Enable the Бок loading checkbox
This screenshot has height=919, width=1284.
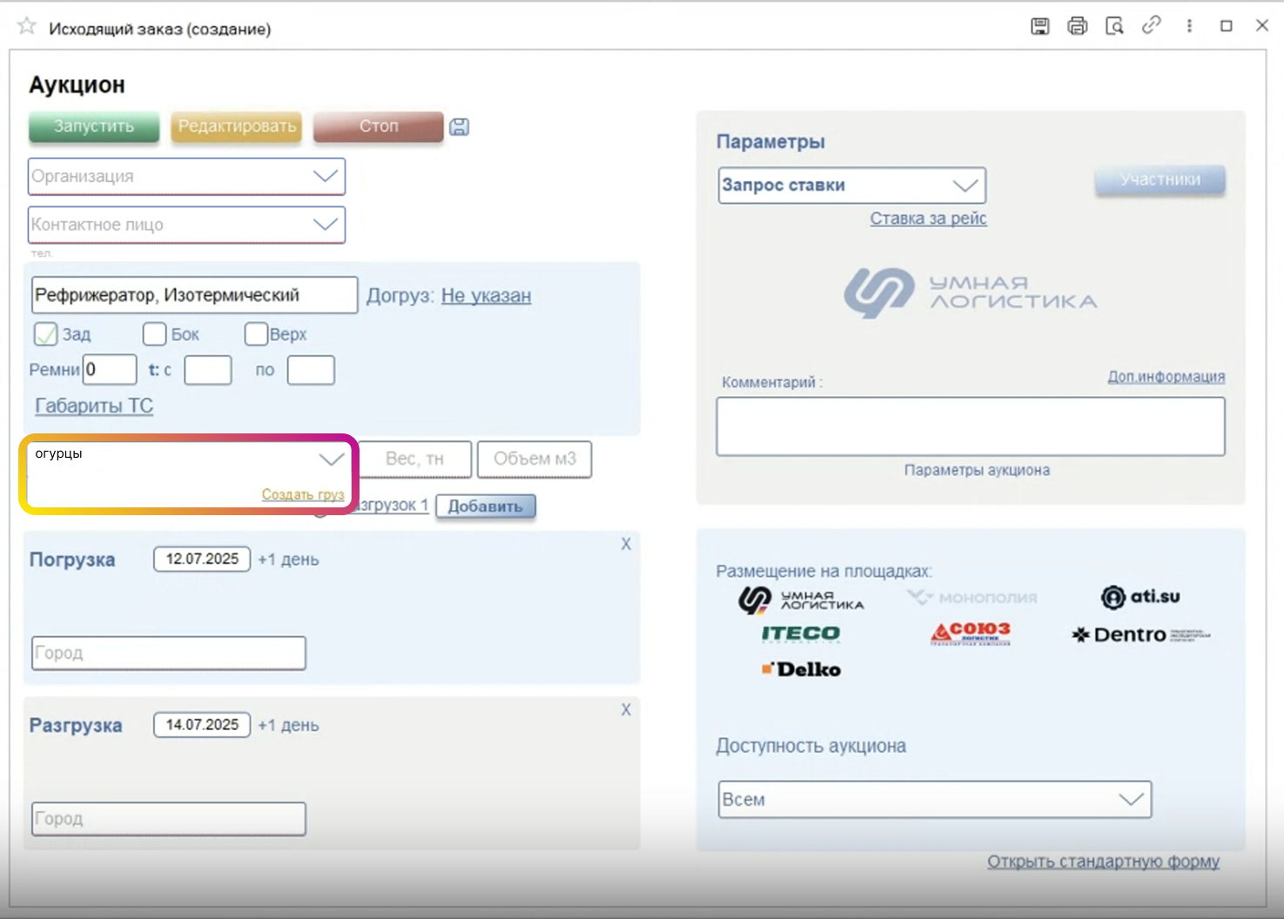[154, 334]
